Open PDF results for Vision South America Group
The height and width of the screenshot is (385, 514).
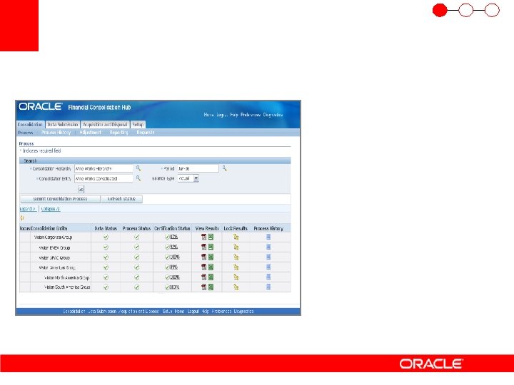point(203,287)
